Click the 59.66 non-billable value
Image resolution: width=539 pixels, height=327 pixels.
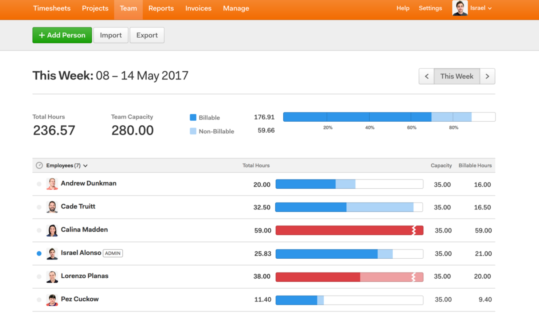tap(266, 131)
